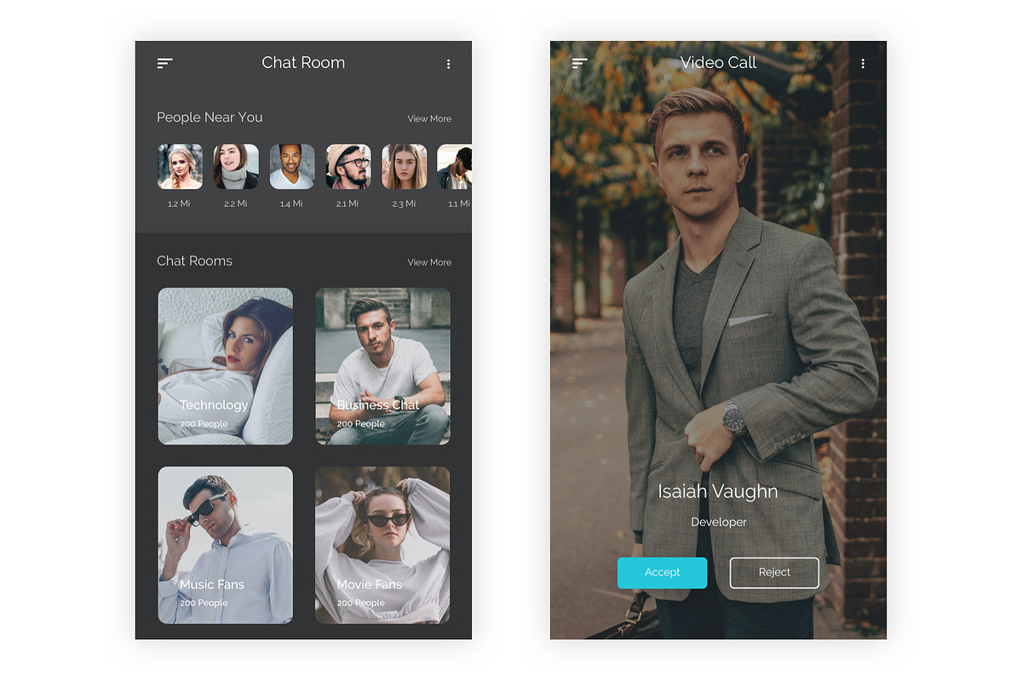Click the Developer label under caller name
Screen dimensions: 1022x681
click(719, 522)
